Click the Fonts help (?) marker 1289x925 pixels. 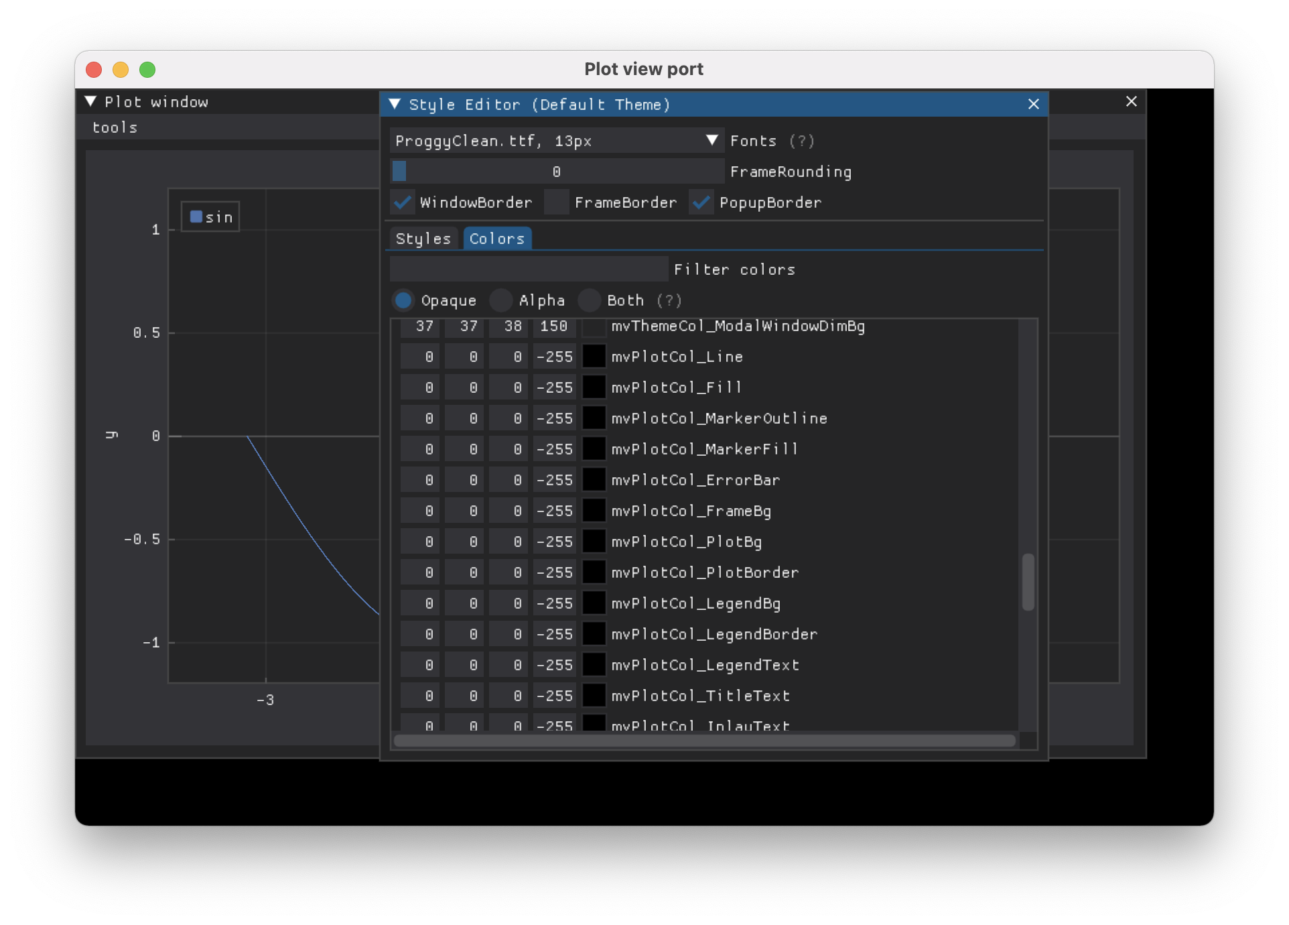point(801,141)
